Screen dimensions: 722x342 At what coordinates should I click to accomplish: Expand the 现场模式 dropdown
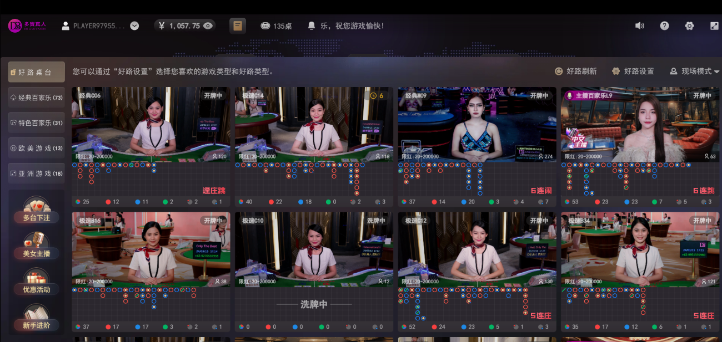[x=694, y=72]
